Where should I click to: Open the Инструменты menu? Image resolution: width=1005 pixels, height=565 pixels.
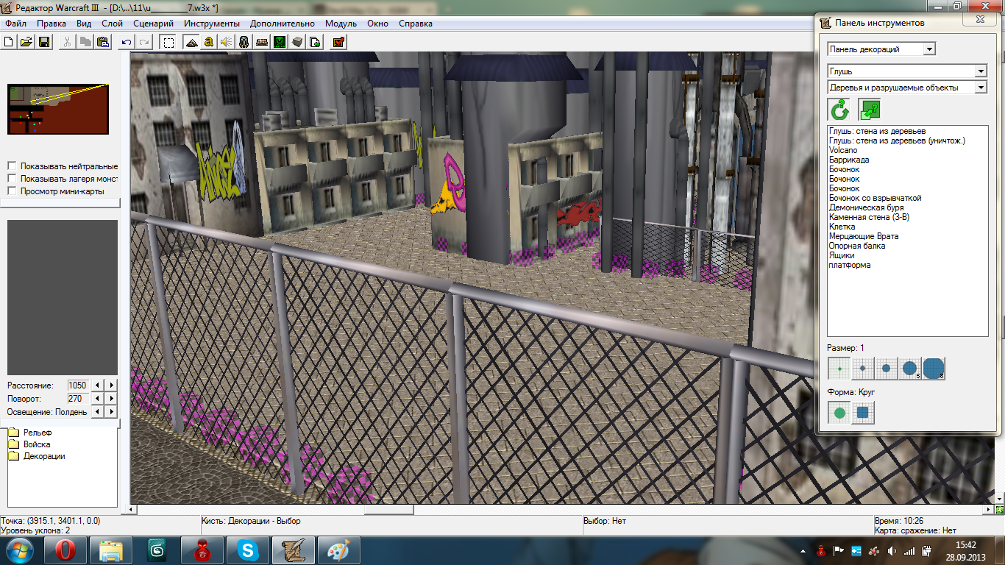tap(211, 24)
